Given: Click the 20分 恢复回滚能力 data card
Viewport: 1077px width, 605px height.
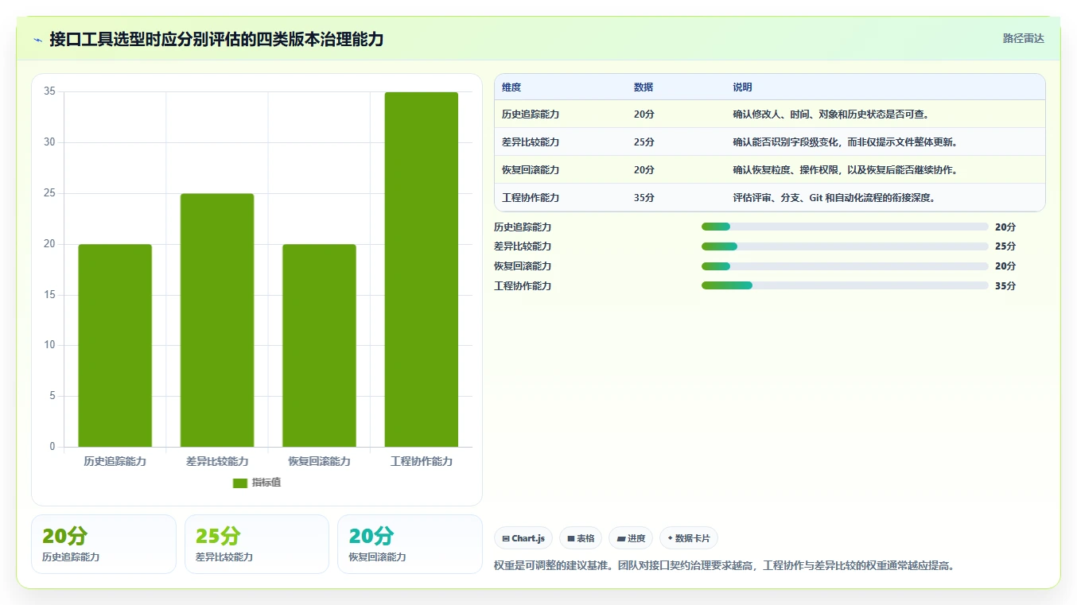Looking at the screenshot, I should [410, 544].
